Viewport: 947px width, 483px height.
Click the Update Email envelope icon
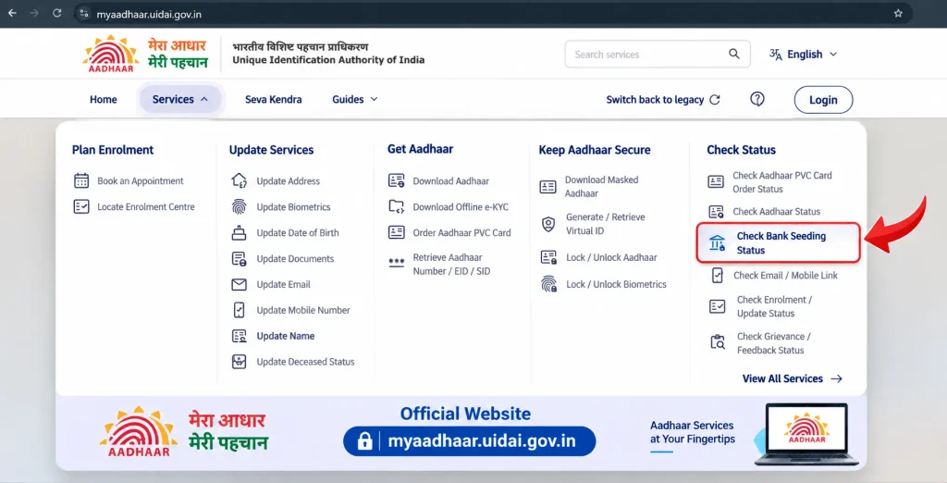[x=240, y=285]
